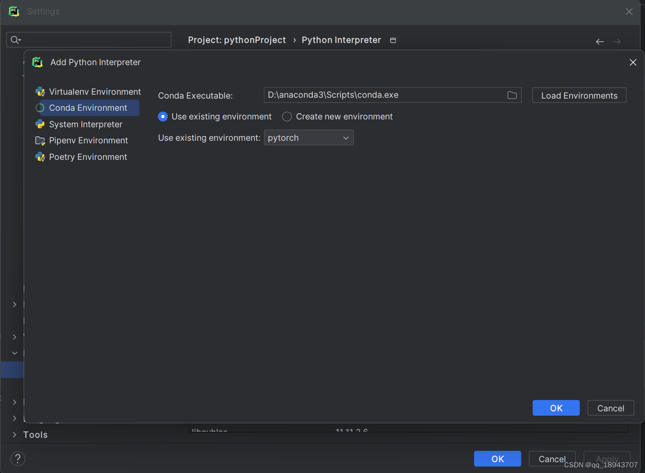Click the Settings search field
645x473 pixels.
[x=89, y=40]
